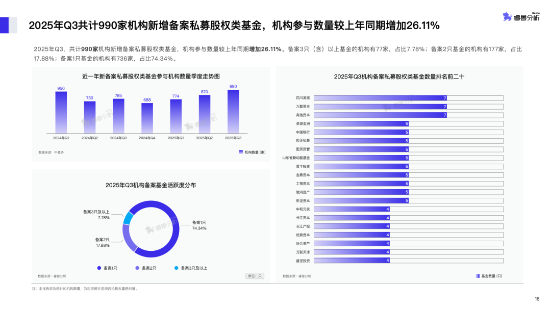Click the 数据来源：中基协 source note
Screen dimensions: 551x310
pos(51,152)
